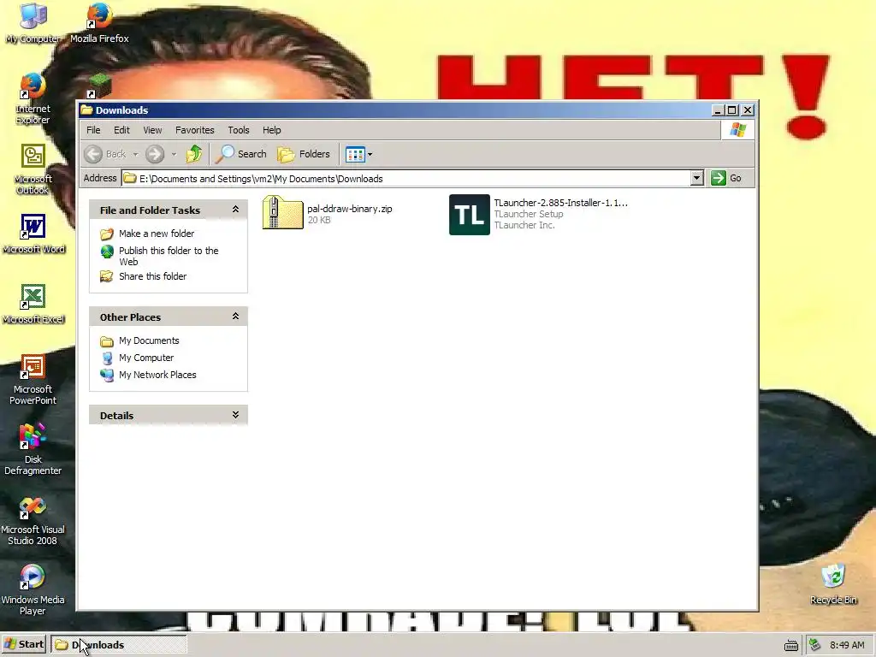Viewport: 876px width, 657px height.
Task: Minimize the Downloads window
Action: 719,110
